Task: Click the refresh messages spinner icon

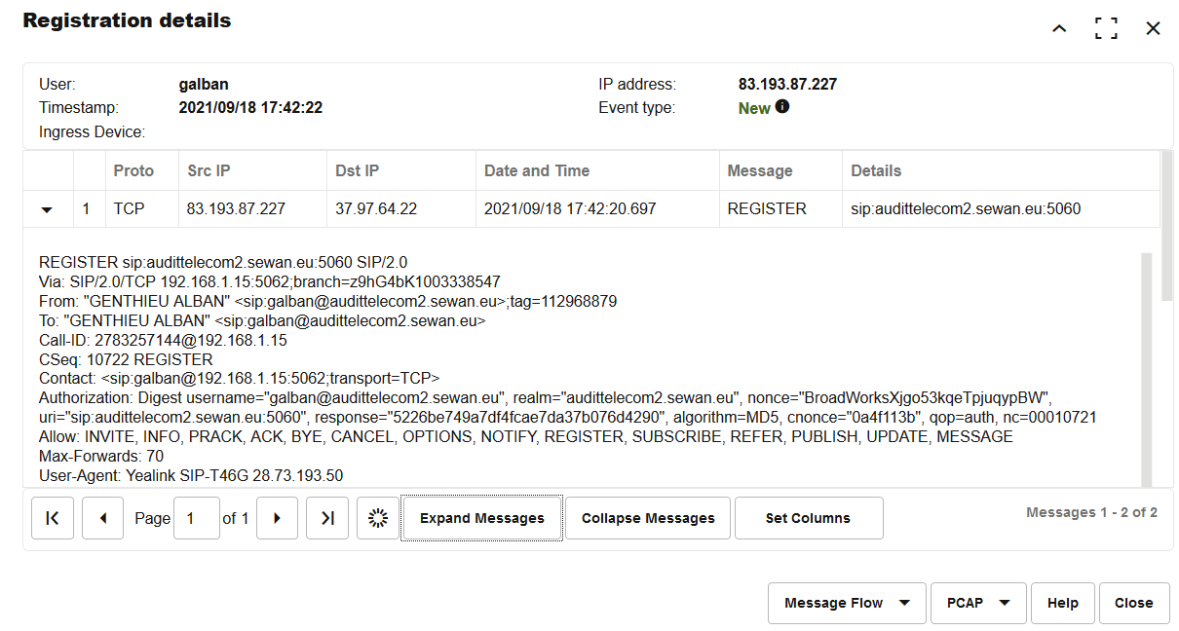Action: tap(378, 518)
